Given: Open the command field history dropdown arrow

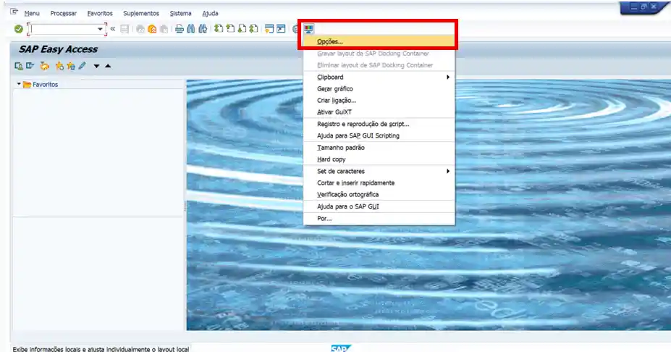Looking at the screenshot, I should [100, 29].
